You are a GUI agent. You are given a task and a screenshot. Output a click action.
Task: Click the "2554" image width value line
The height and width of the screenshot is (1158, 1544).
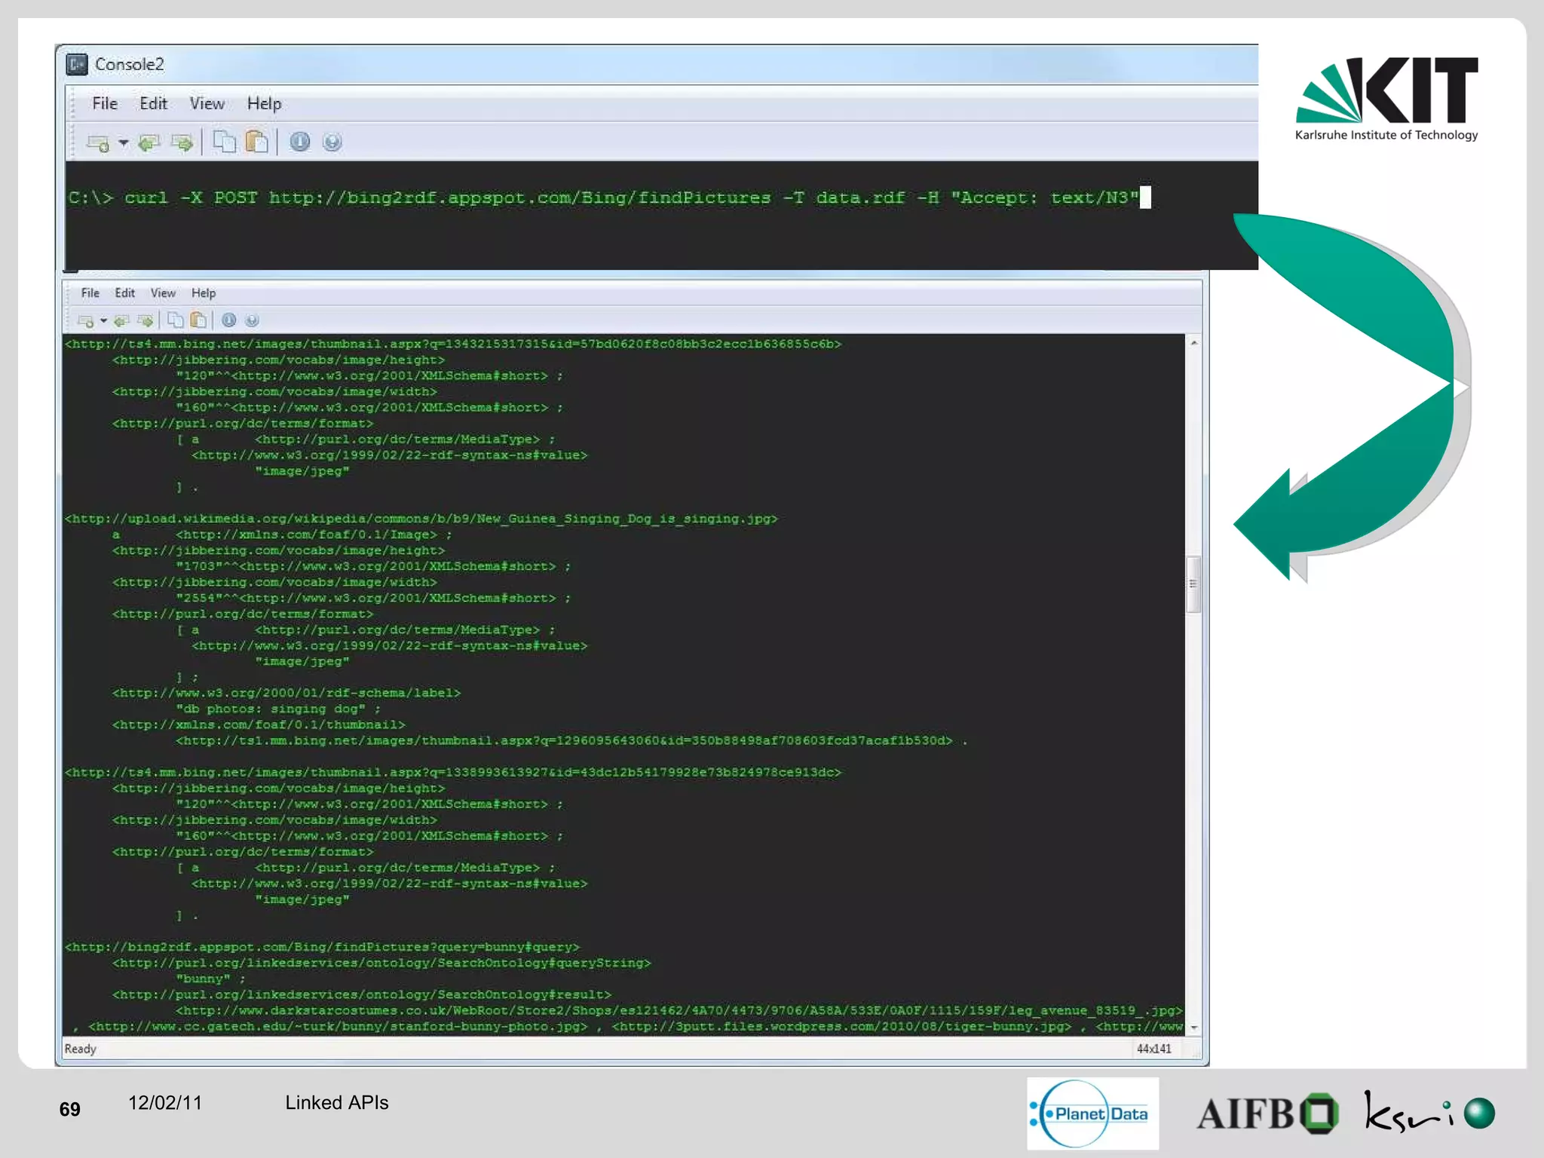tap(373, 598)
